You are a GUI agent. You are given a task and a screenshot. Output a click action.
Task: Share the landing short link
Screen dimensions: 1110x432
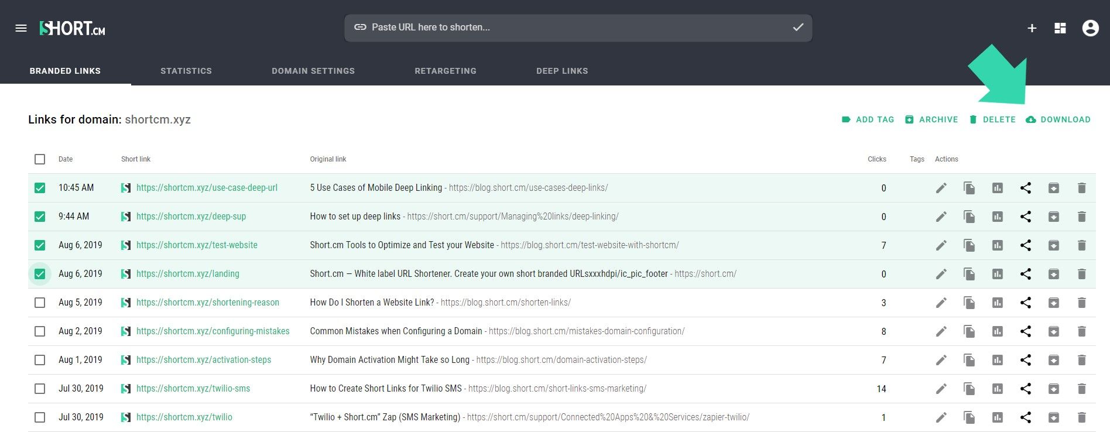click(x=1026, y=274)
